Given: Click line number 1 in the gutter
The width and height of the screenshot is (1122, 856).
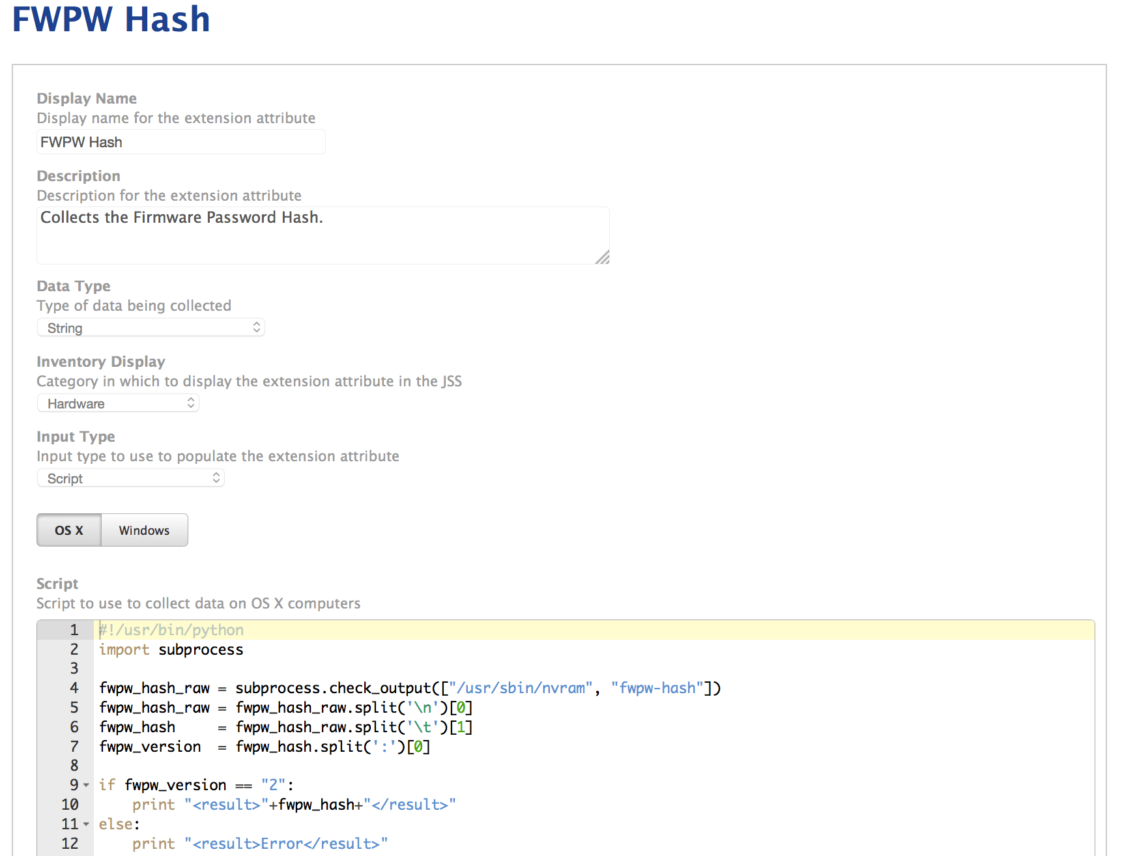Looking at the screenshot, I should point(74,630).
